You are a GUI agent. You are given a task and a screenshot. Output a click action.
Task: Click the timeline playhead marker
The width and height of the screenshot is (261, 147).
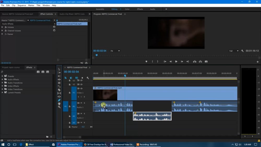(125, 76)
